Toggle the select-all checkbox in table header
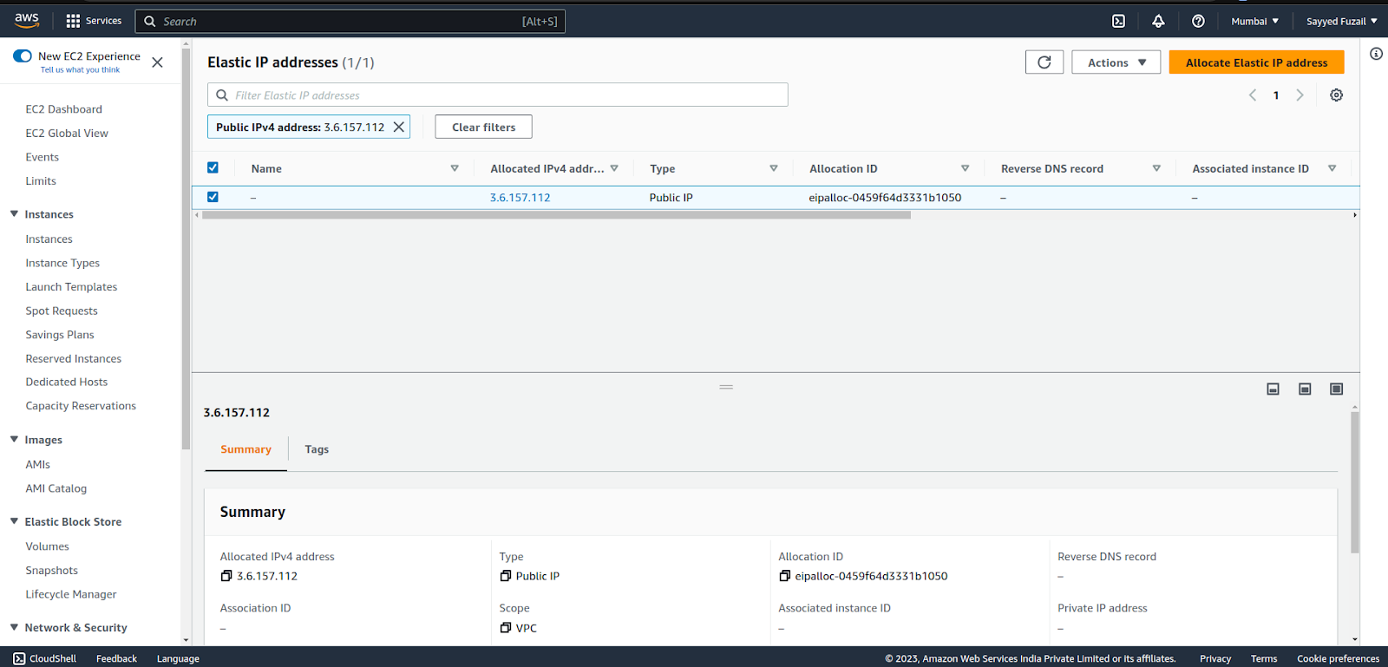 213,167
